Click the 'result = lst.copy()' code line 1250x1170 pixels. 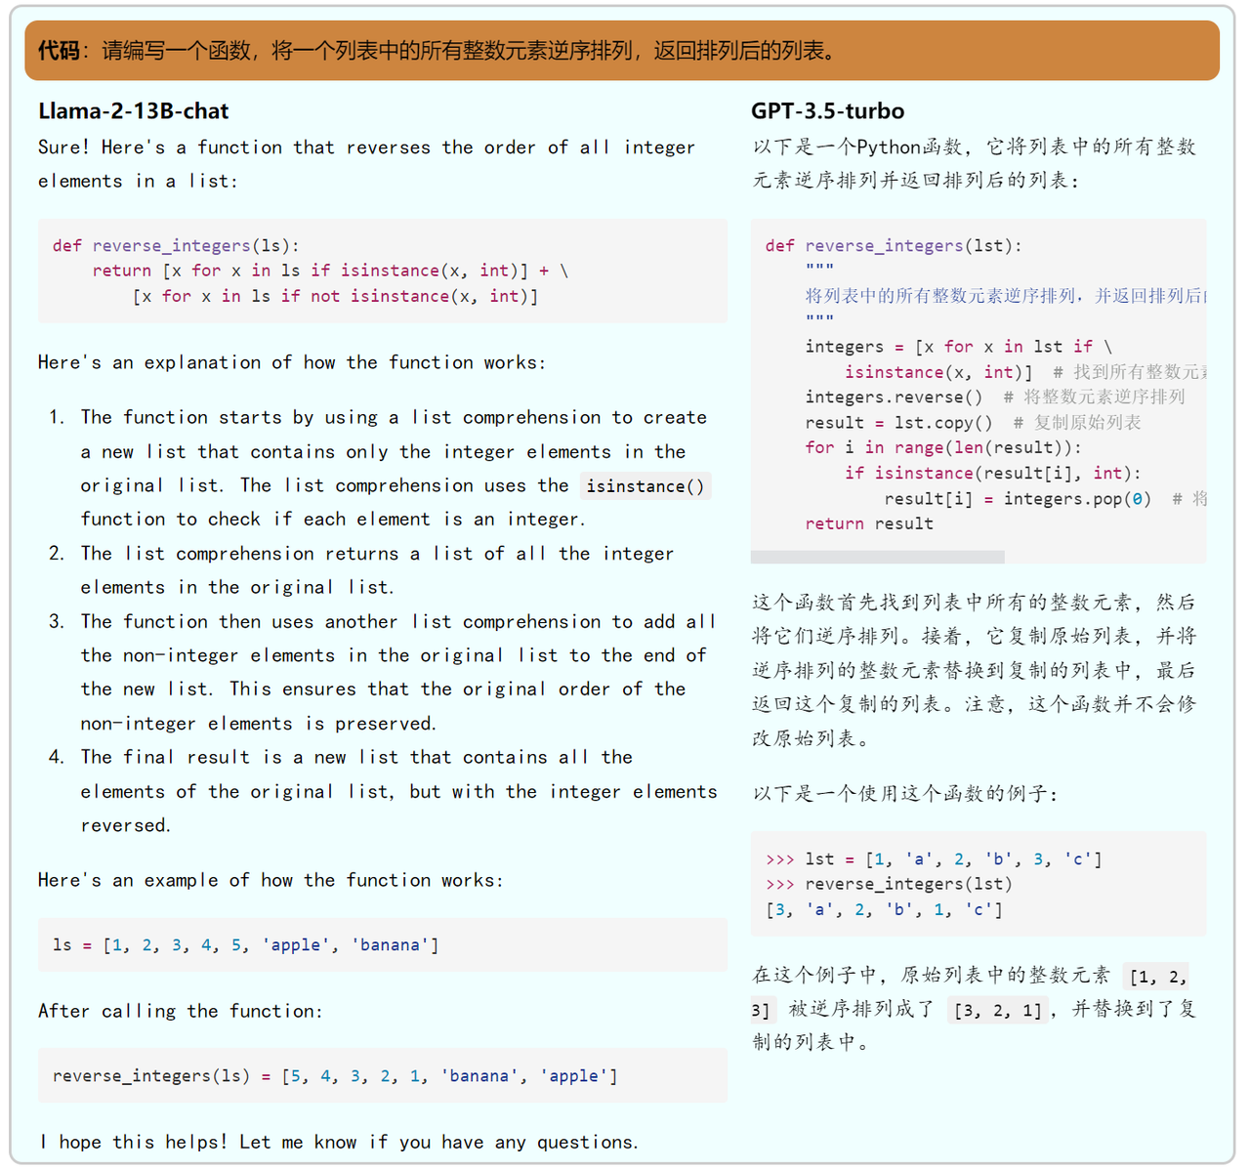(x=898, y=423)
